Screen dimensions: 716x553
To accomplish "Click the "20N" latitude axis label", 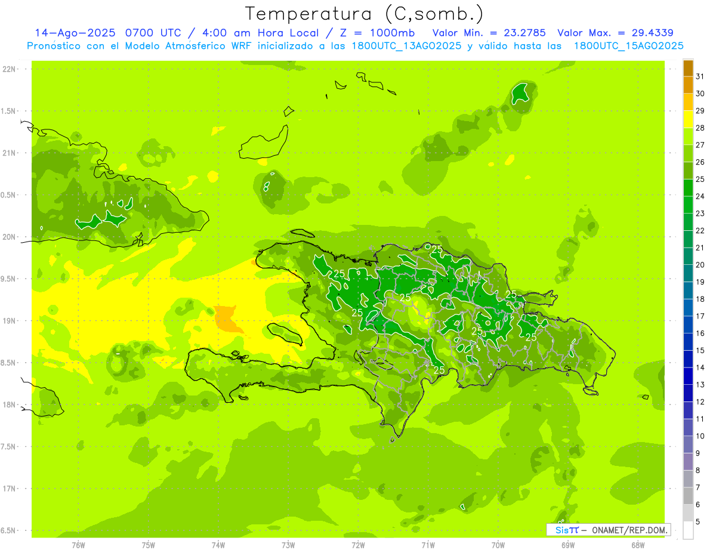I will 9,237.
